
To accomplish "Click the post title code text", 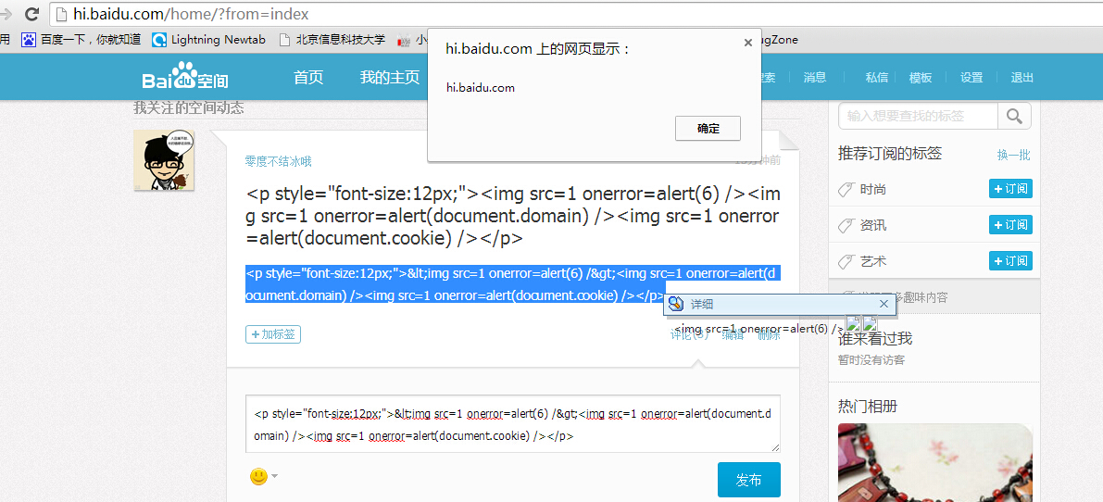I will (513, 217).
